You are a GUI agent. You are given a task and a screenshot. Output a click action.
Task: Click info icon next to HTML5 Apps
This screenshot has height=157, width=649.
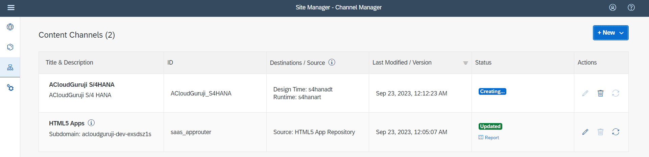click(x=91, y=123)
